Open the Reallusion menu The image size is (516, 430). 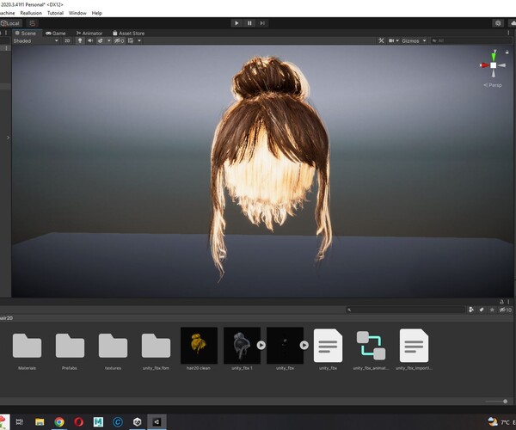[31, 13]
